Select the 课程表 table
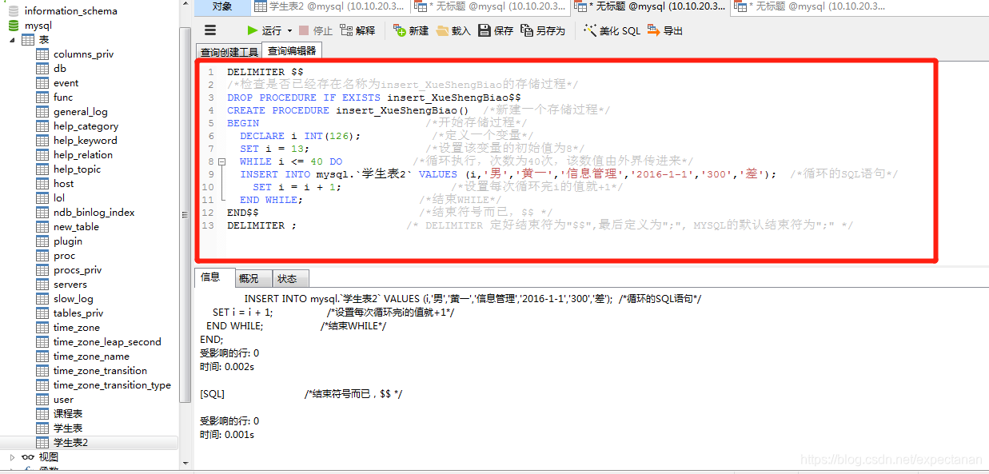This screenshot has height=474, width=989. click(68, 414)
